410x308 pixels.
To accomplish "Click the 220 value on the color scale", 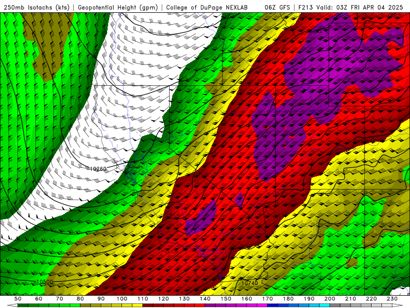I will tap(372, 299).
